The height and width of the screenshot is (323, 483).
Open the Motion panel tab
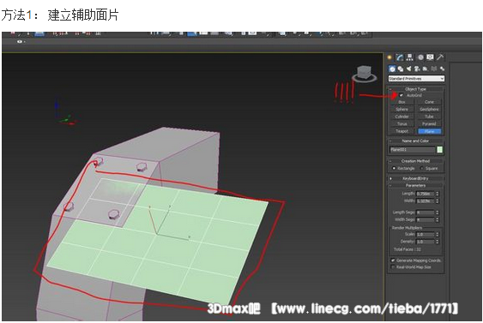tap(420, 57)
